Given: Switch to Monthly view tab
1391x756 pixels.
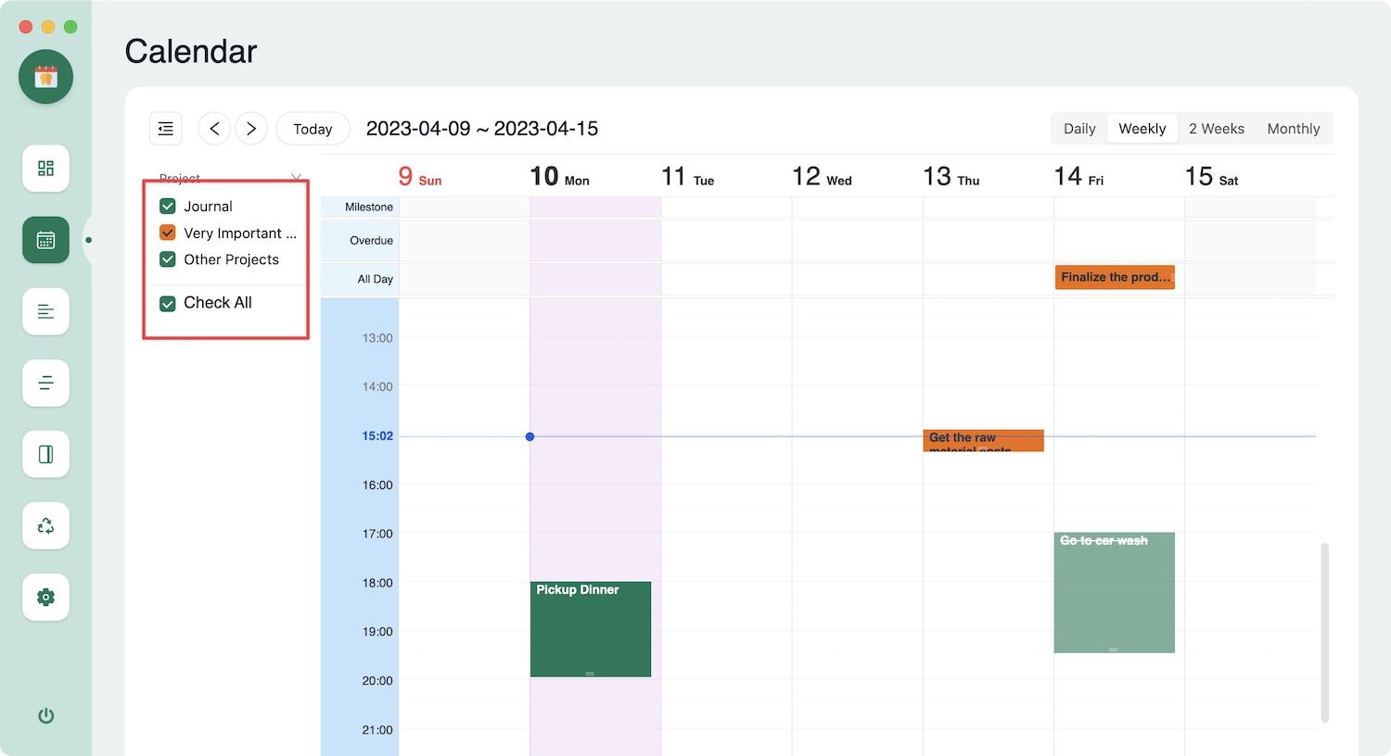Looking at the screenshot, I should pyautogui.click(x=1293, y=129).
